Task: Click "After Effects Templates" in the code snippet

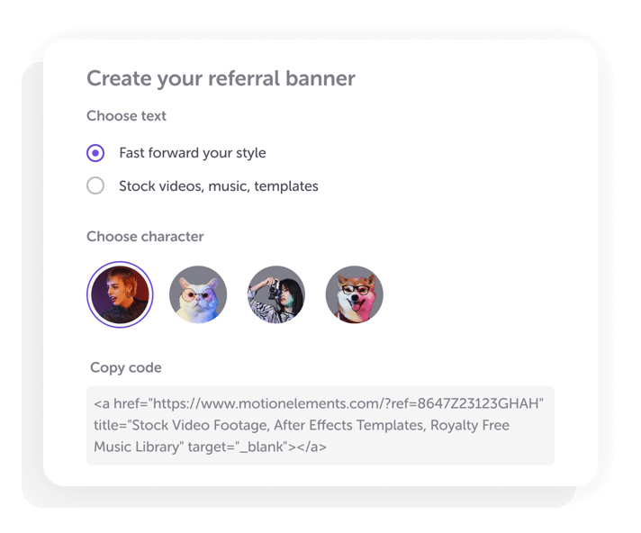Action: click(347, 425)
